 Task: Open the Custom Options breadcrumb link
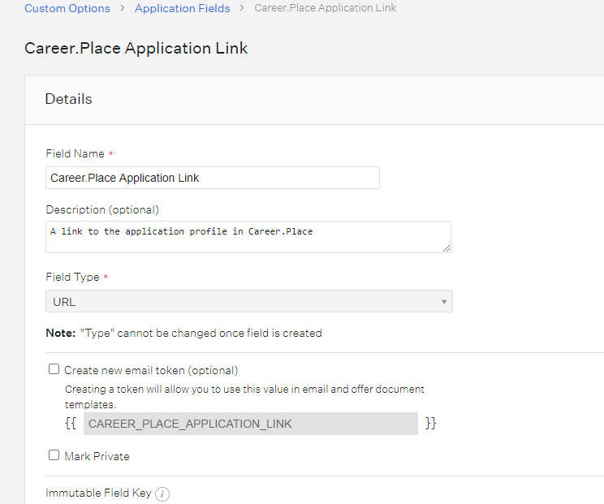(67, 8)
